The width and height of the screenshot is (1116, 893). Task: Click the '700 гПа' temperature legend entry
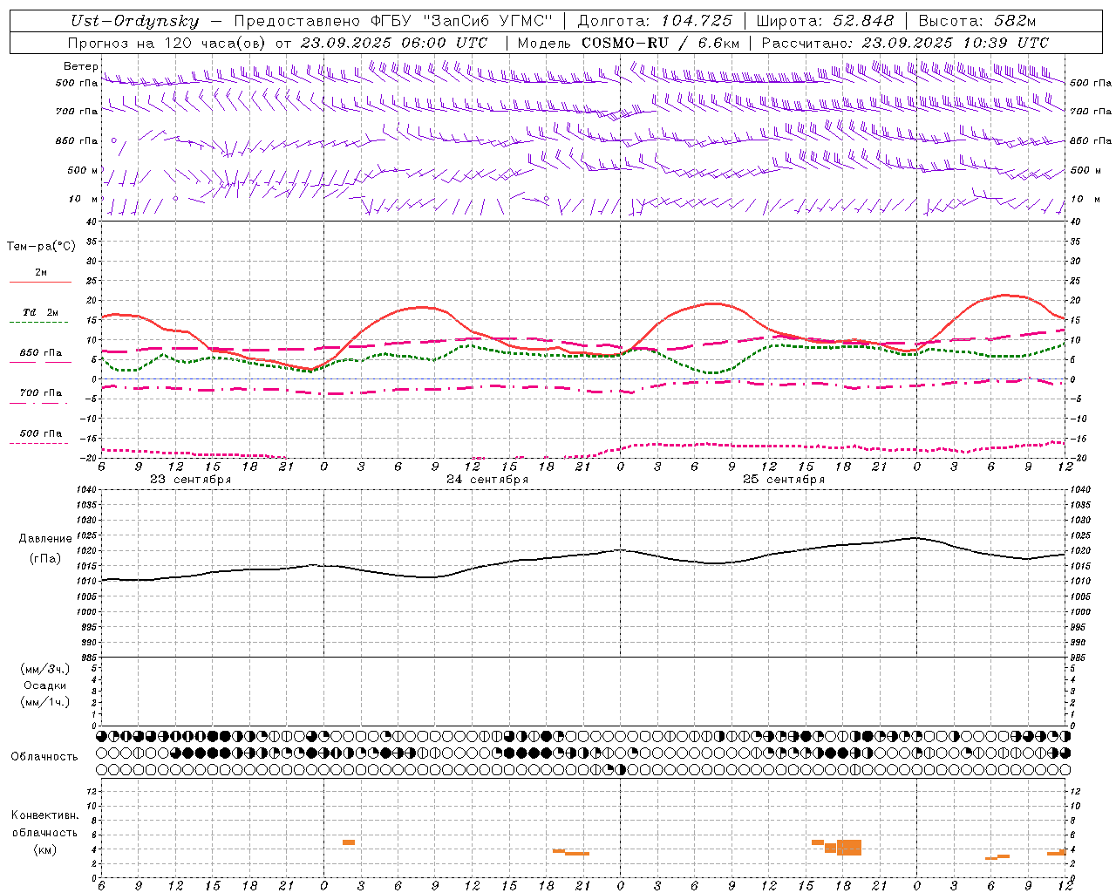[40, 393]
